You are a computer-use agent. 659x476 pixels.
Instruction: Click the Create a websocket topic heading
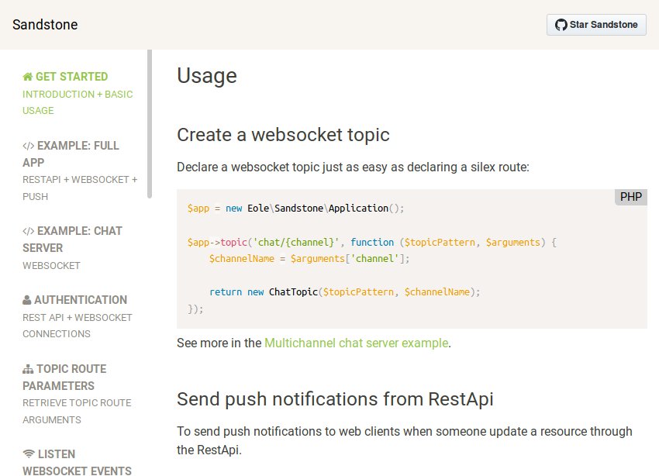pos(283,135)
